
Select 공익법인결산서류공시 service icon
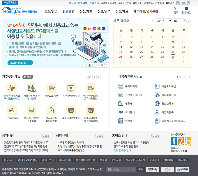[157, 121]
